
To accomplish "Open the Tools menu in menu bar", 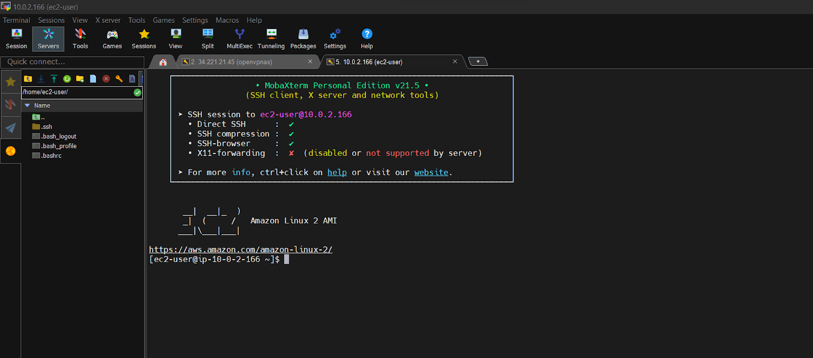I will pyautogui.click(x=137, y=20).
